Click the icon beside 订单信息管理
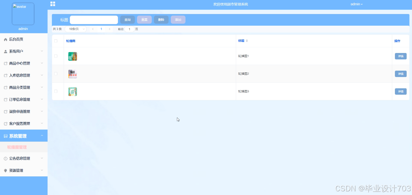 (x=5, y=99)
